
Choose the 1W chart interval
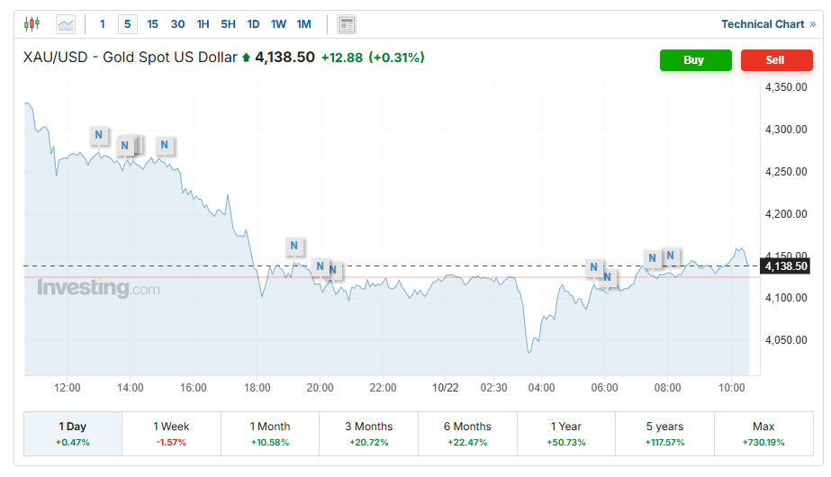[278, 24]
